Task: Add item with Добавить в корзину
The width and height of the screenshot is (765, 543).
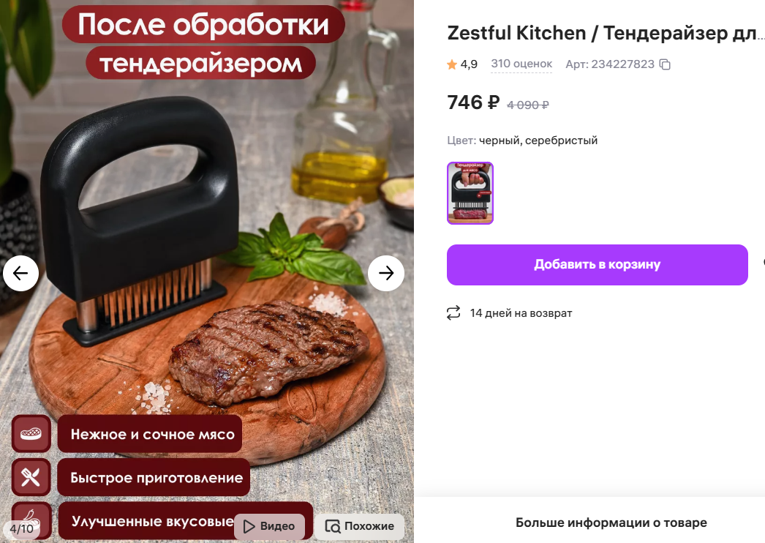Action: pyautogui.click(x=598, y=265)
